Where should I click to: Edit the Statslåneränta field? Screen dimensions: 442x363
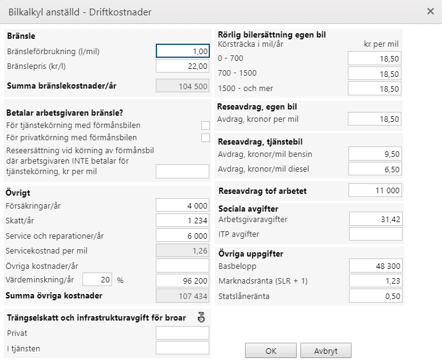click(376, 296)
